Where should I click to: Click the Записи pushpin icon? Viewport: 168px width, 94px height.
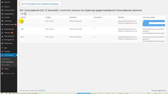[x=2, y=7]
